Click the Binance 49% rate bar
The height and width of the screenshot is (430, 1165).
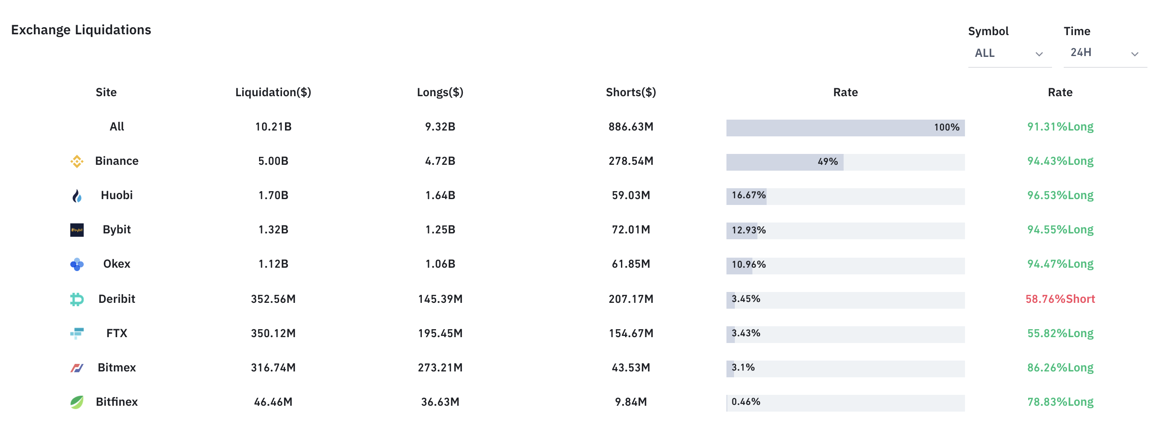pyautogui.click(x=845, y=162)
